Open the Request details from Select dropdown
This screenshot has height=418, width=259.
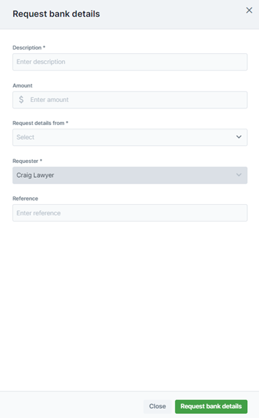(x=130, y=137)
